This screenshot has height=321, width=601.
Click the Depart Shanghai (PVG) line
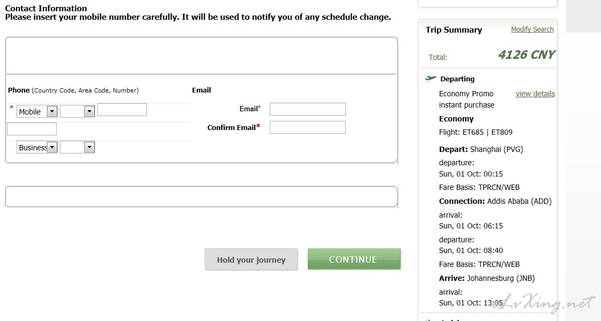click(x=481, y=149)
